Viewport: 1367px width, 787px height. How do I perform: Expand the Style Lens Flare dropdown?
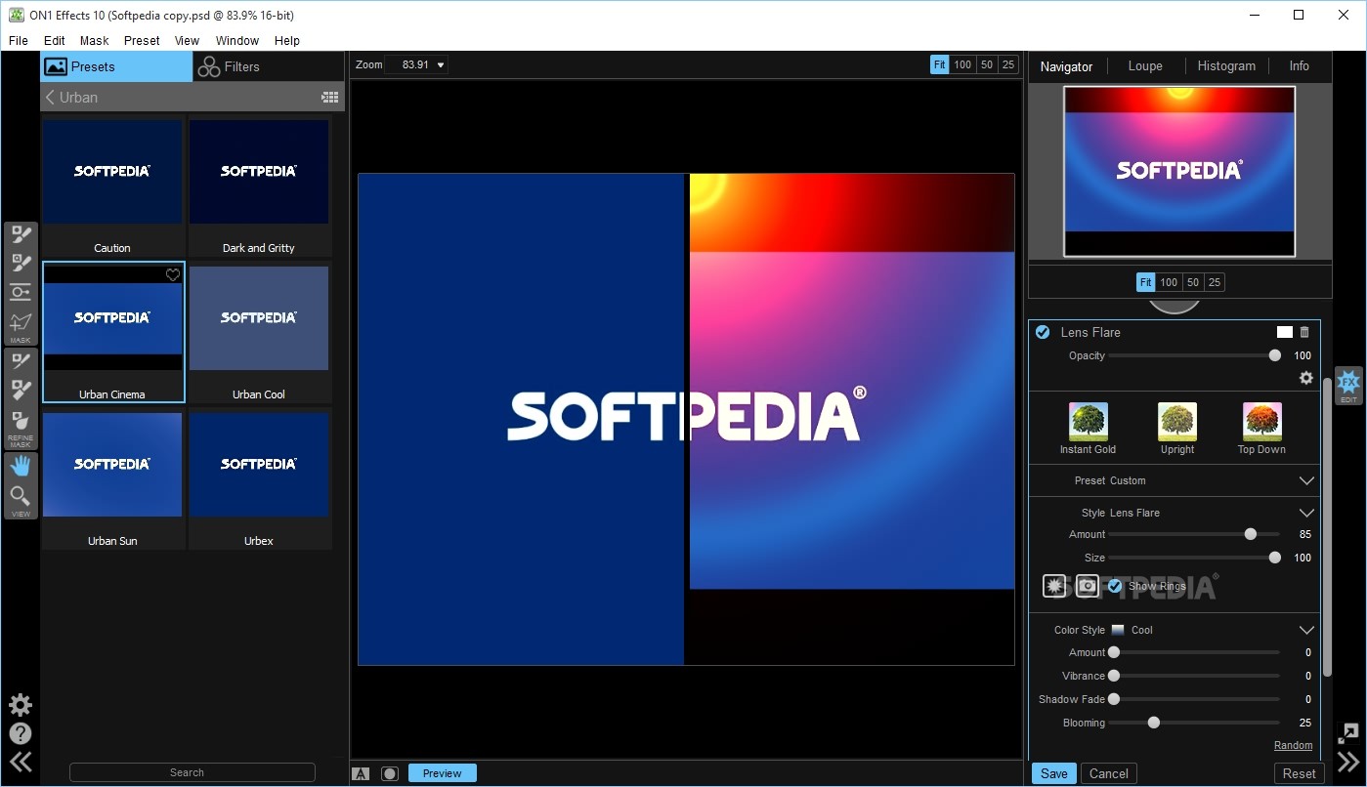1306,513
